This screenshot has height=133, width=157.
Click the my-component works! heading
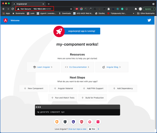(x=77, y=44)
